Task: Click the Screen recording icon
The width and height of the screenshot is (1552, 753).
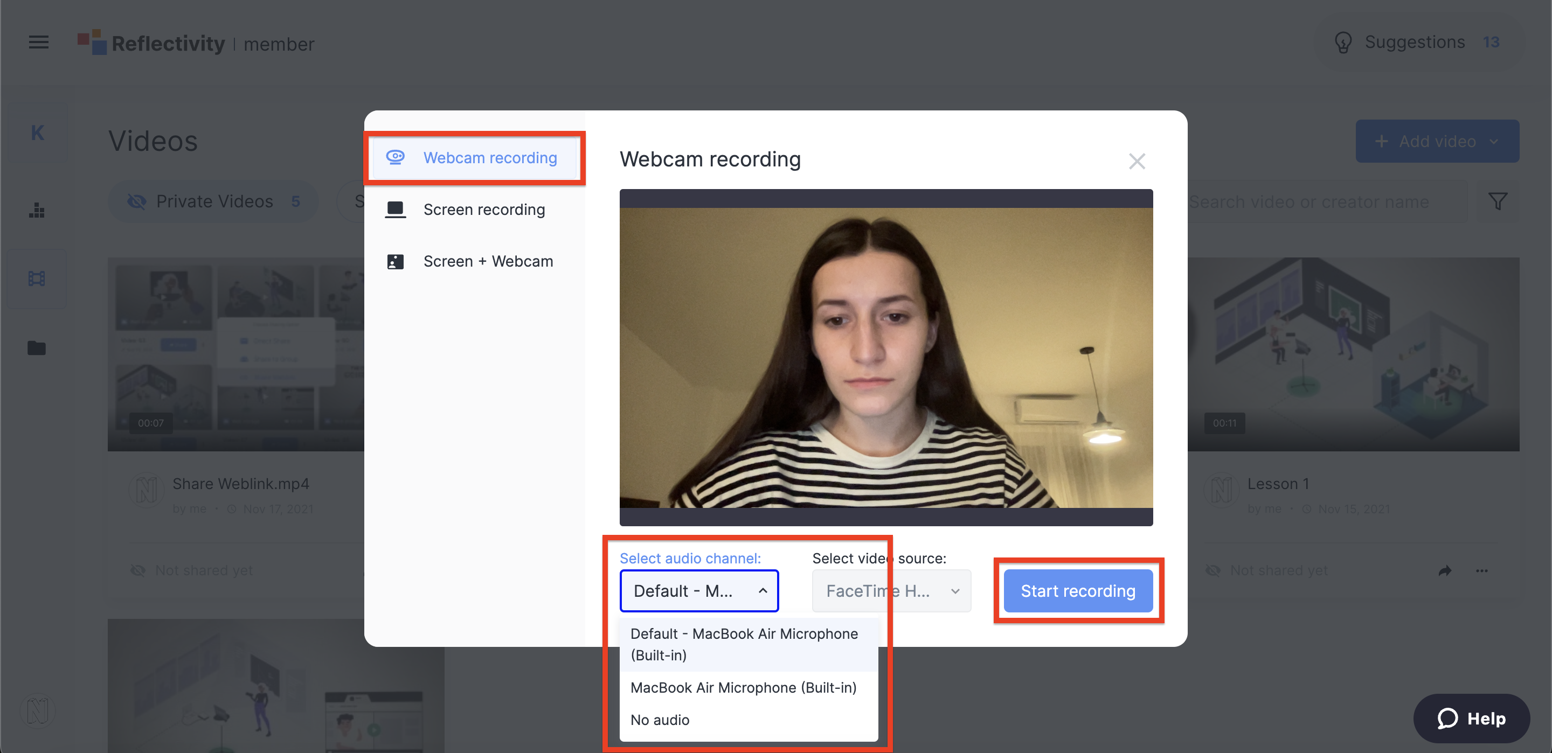Action: pyautogui.click(x=395, y=209)
